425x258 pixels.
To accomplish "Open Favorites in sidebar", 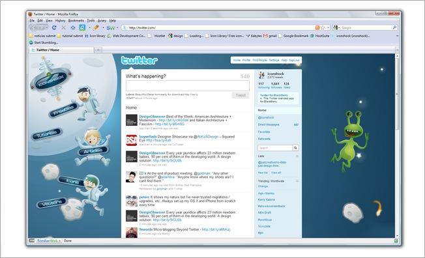I will tap(264, 132).
